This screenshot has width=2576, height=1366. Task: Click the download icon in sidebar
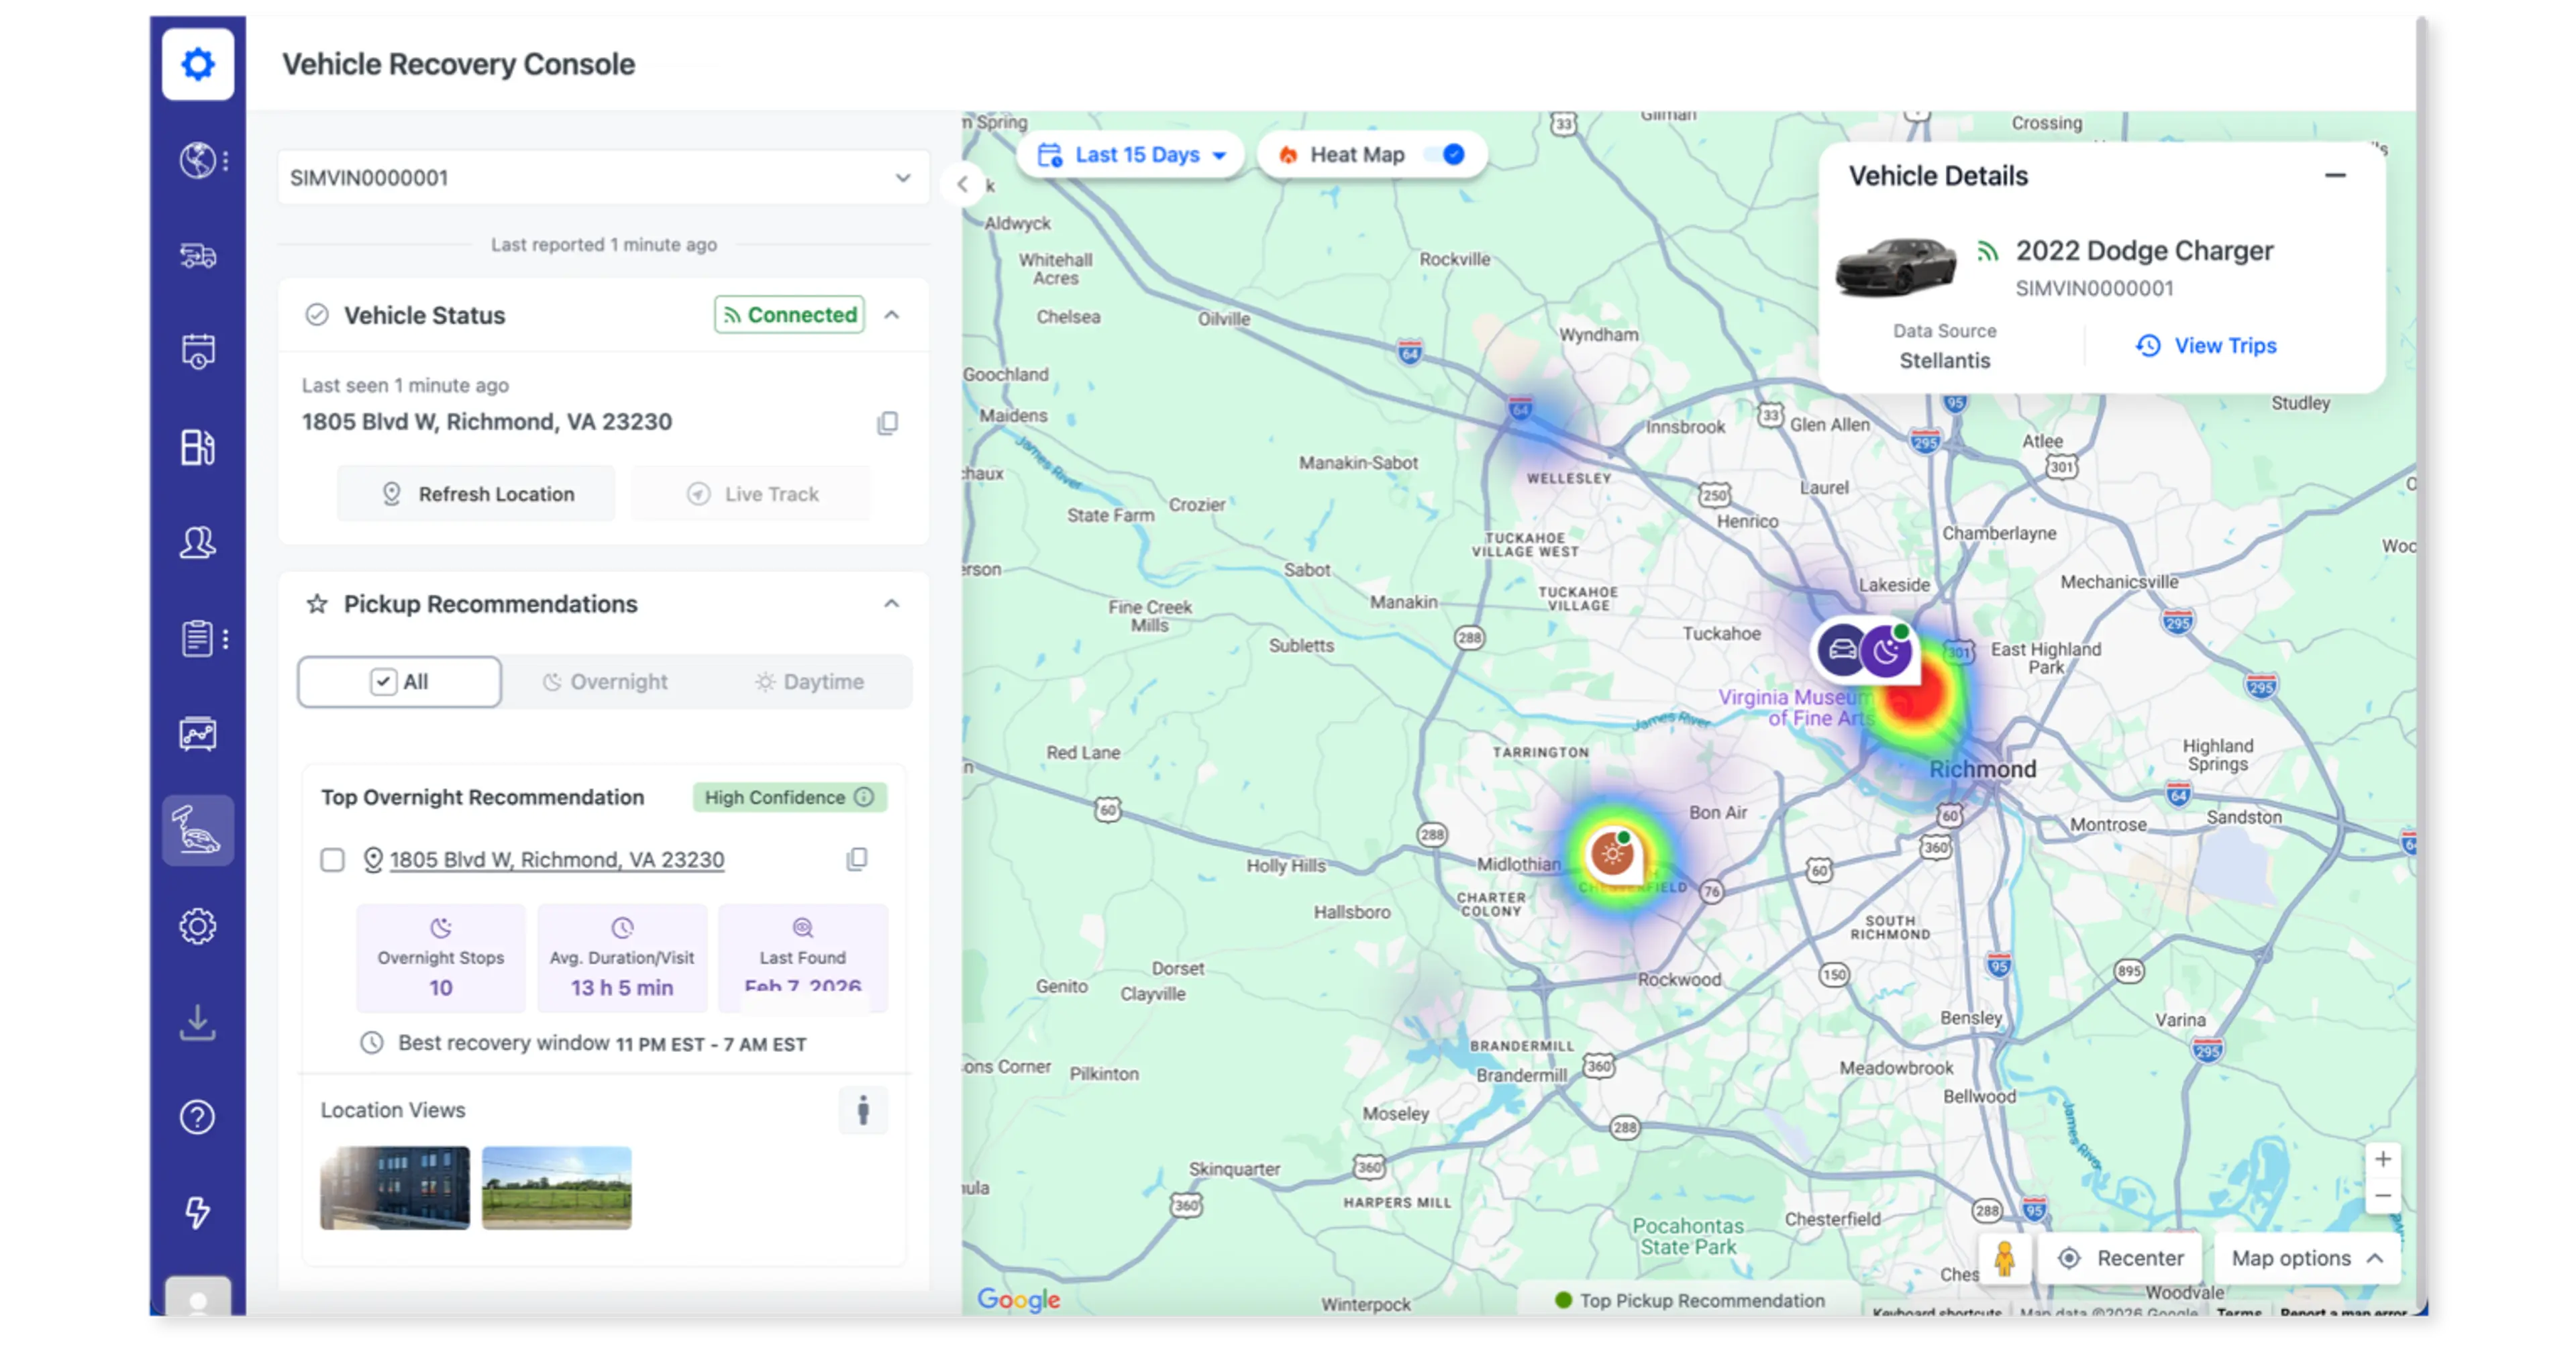coord(197,1022)
